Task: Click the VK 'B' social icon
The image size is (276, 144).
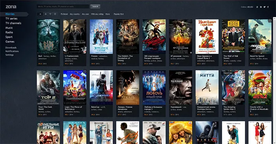Action: click(x=261, y=7)
